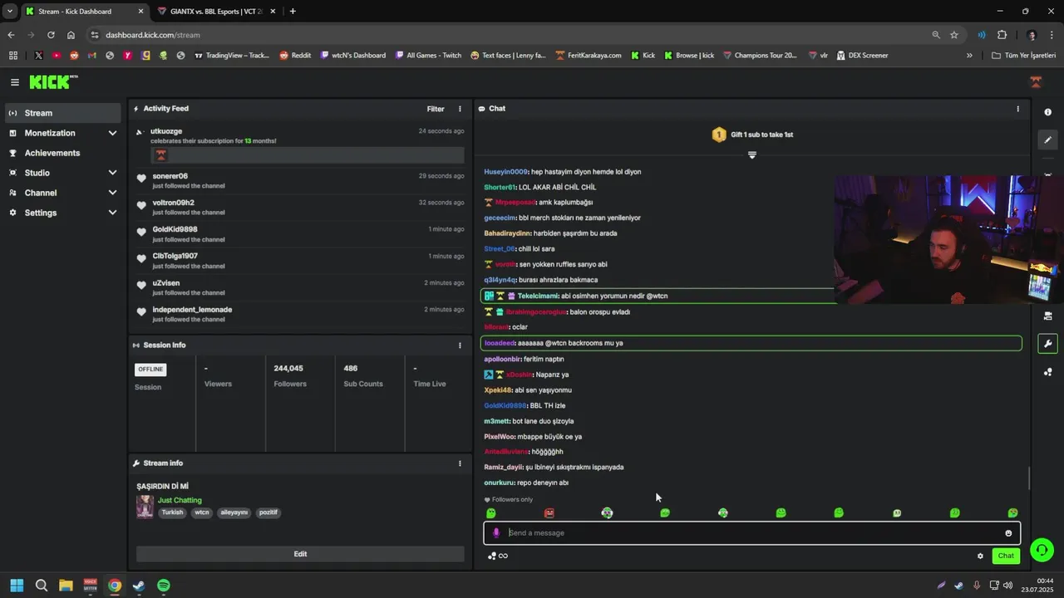The image size is (1064, 598).
Task: Click the address bar URL
Action: pos(153,35)
